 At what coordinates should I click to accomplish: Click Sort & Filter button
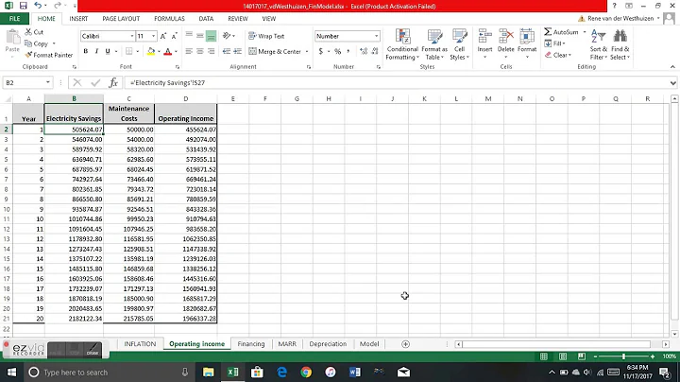point(599,44)
